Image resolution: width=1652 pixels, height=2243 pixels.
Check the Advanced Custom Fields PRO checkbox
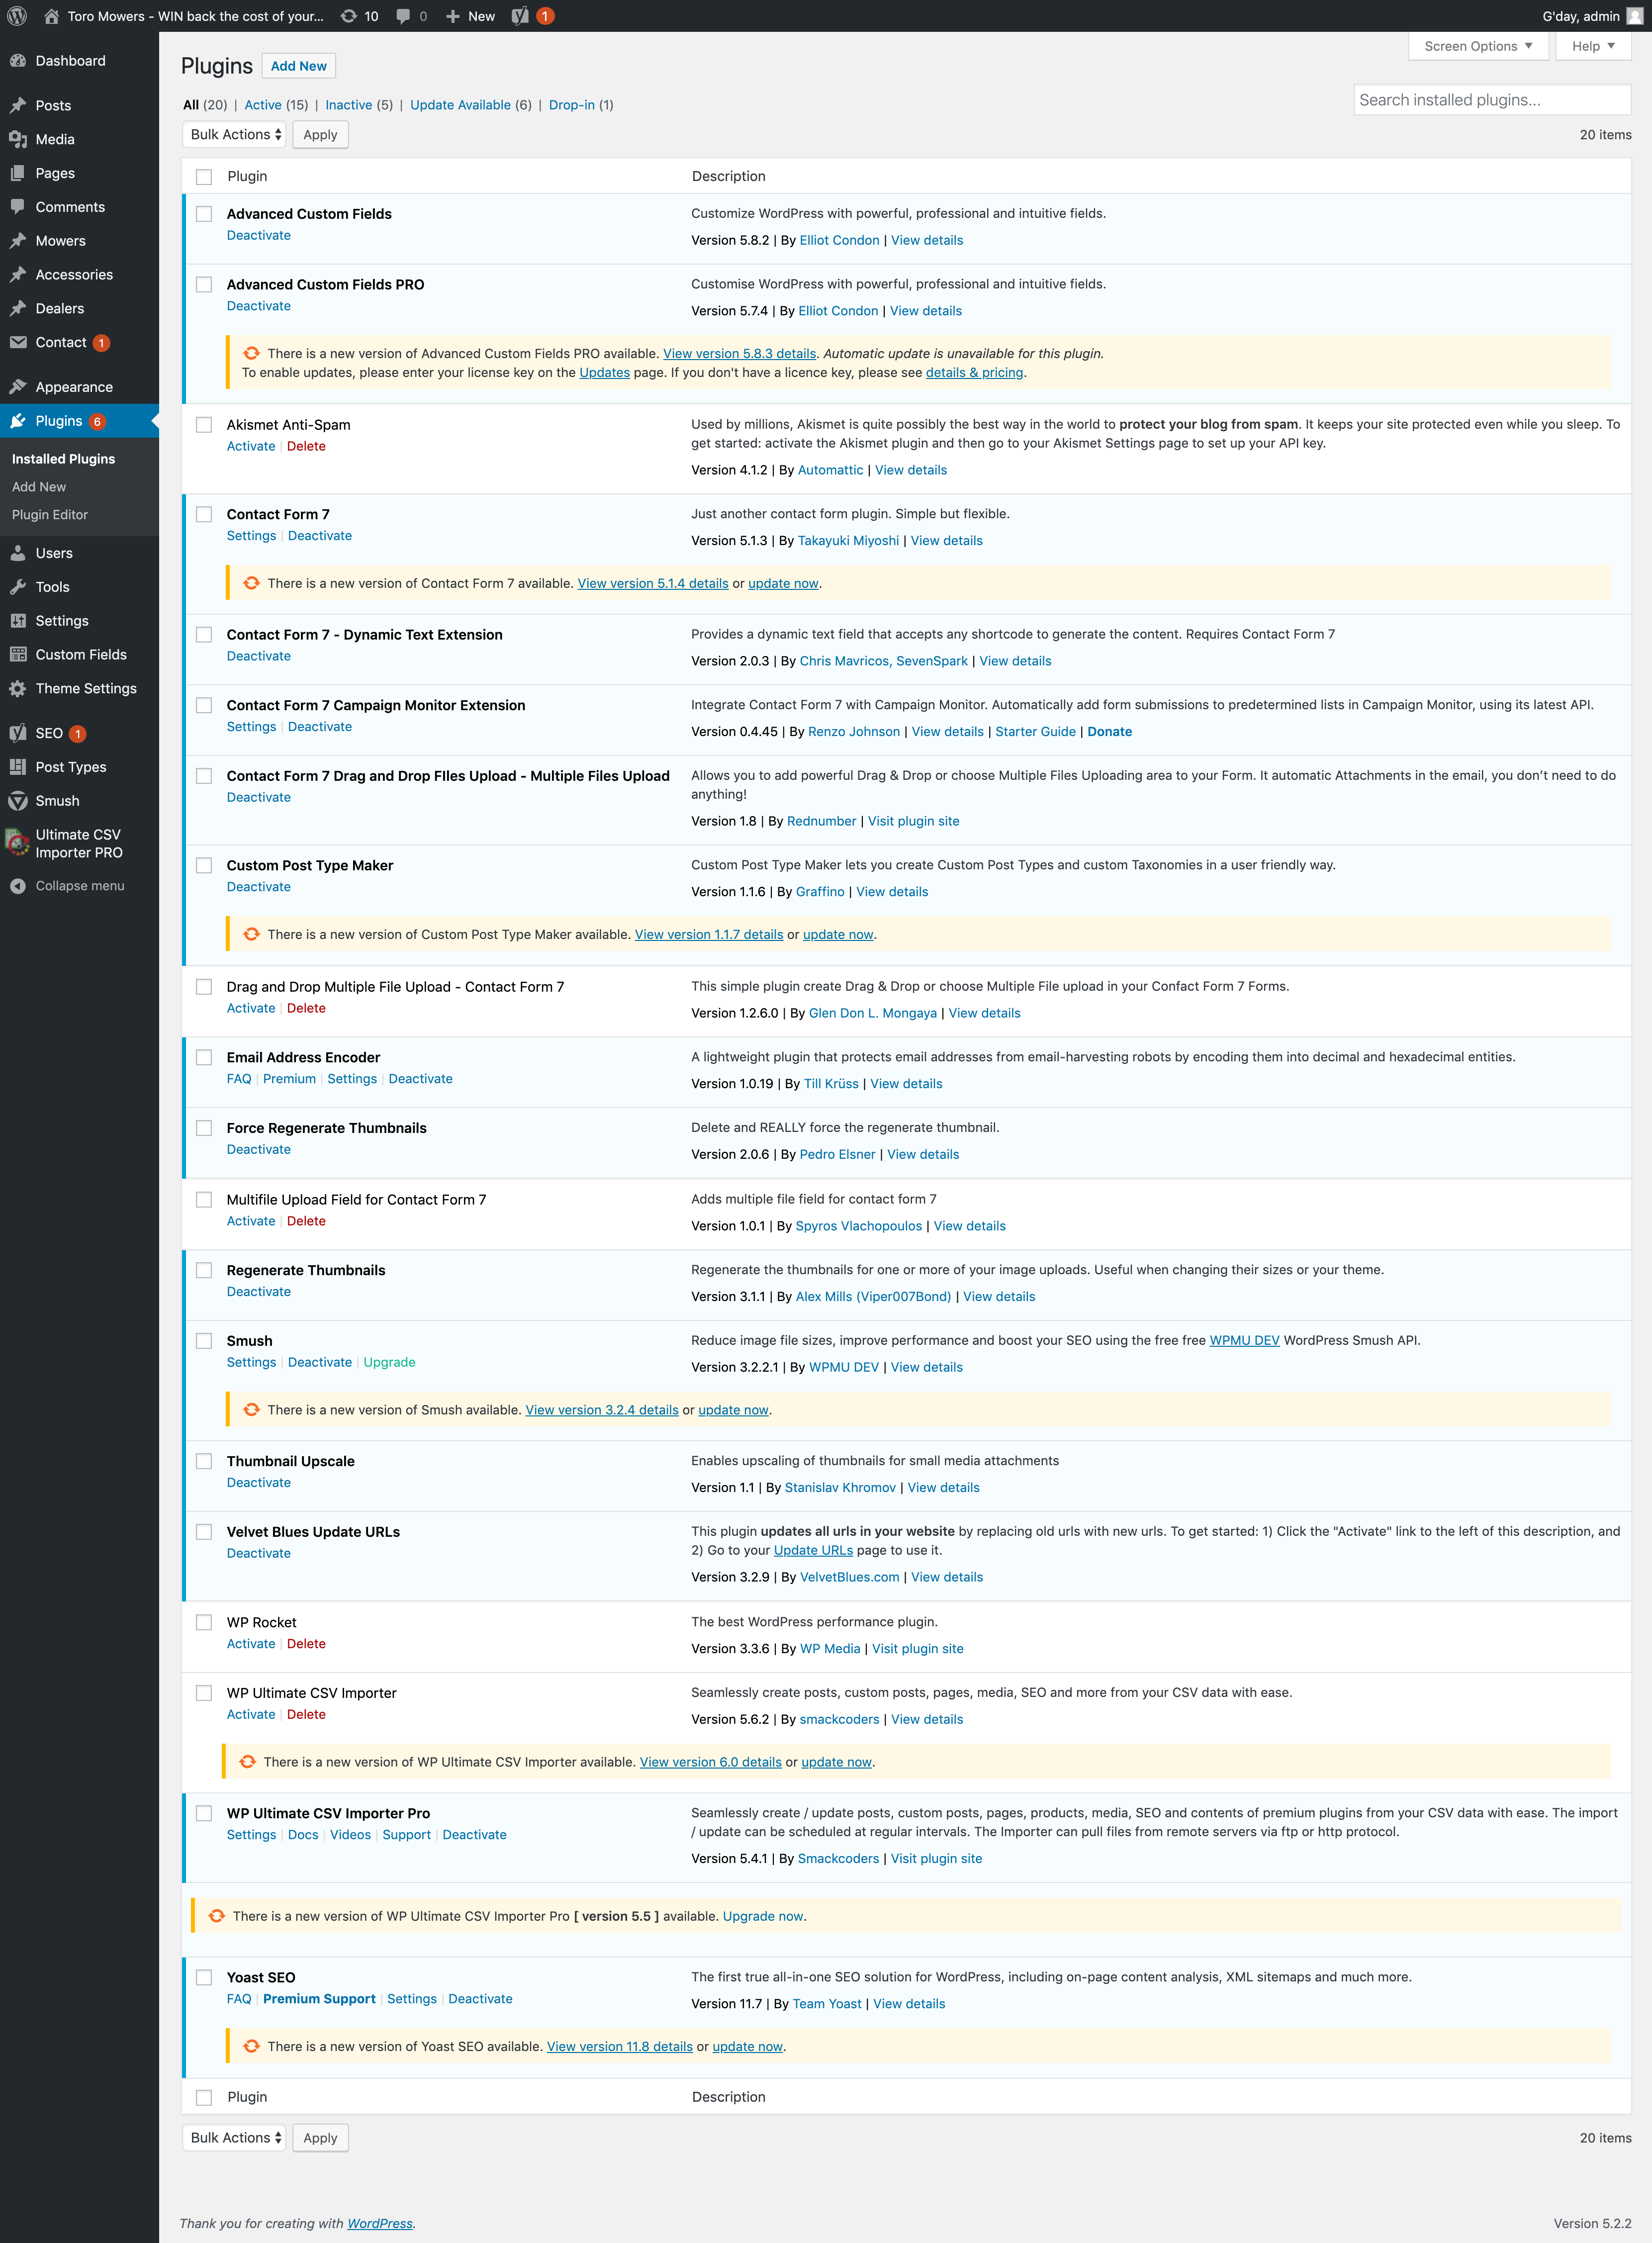point(204,285)
